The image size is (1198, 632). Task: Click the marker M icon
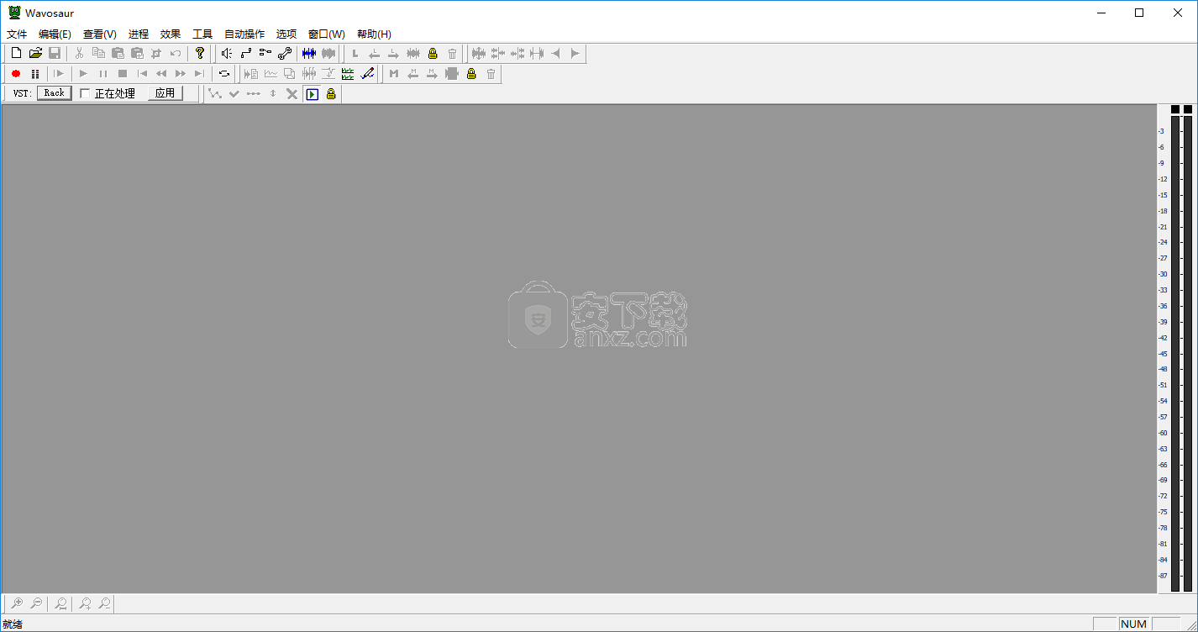click(x=393, y=74)
